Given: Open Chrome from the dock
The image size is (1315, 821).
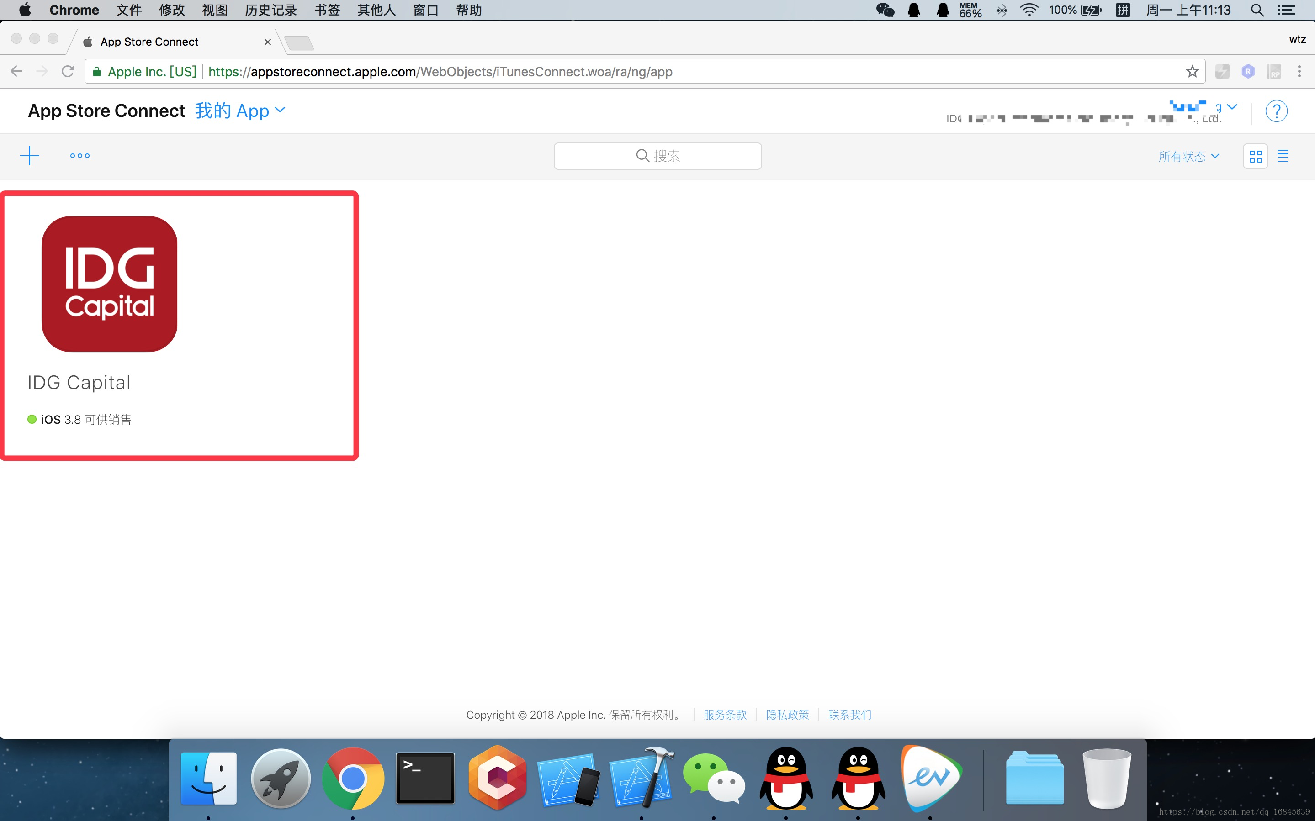Looking at the screenshot, I should (x=353, y=778).
